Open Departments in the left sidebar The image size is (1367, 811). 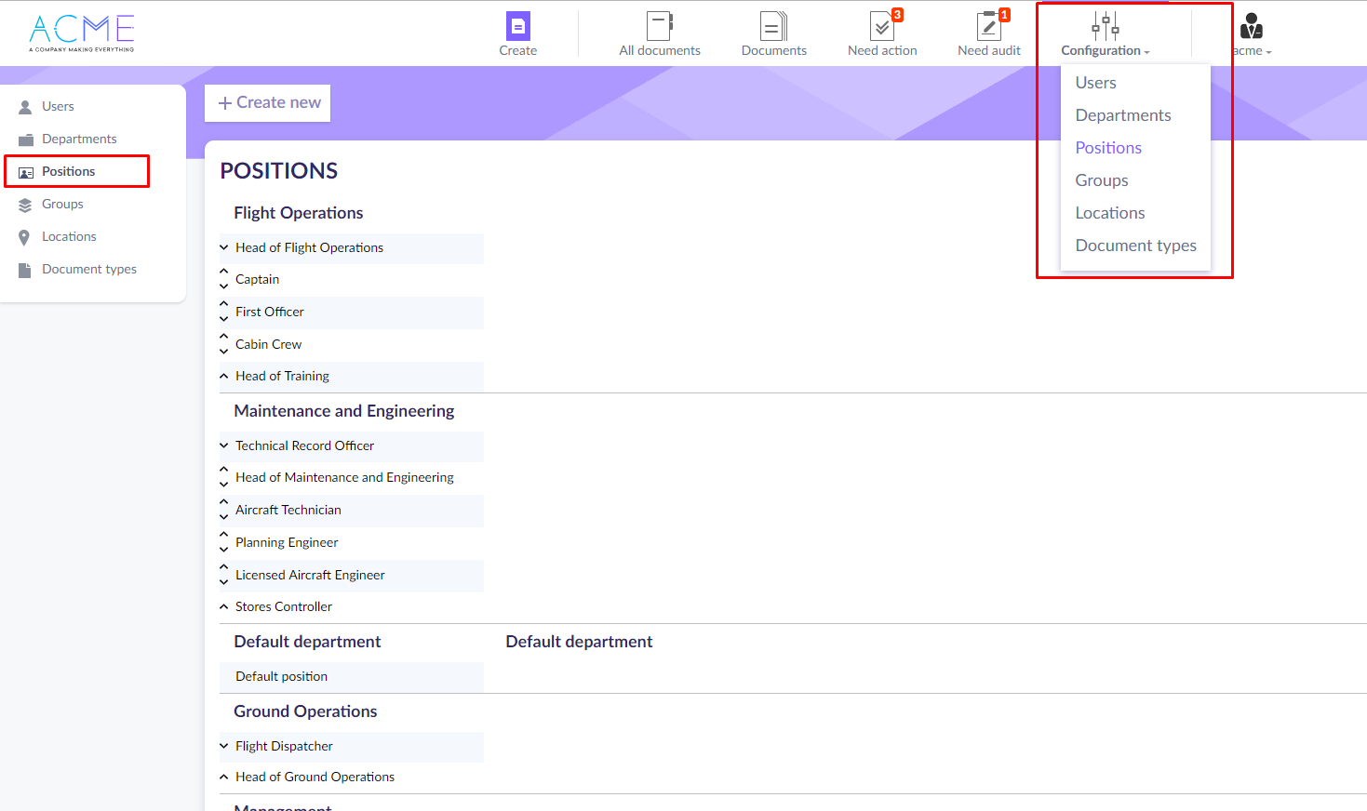(x=79, y=139)
